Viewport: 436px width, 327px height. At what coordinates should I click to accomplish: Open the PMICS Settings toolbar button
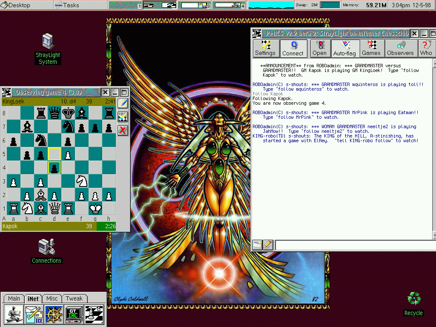[266, 49]
